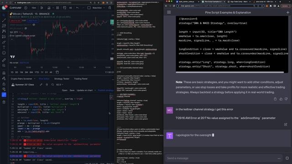Switch to Pine Script Examples browser tab
Viewport: 292px width, 164px height.
(x=213, y=2)
